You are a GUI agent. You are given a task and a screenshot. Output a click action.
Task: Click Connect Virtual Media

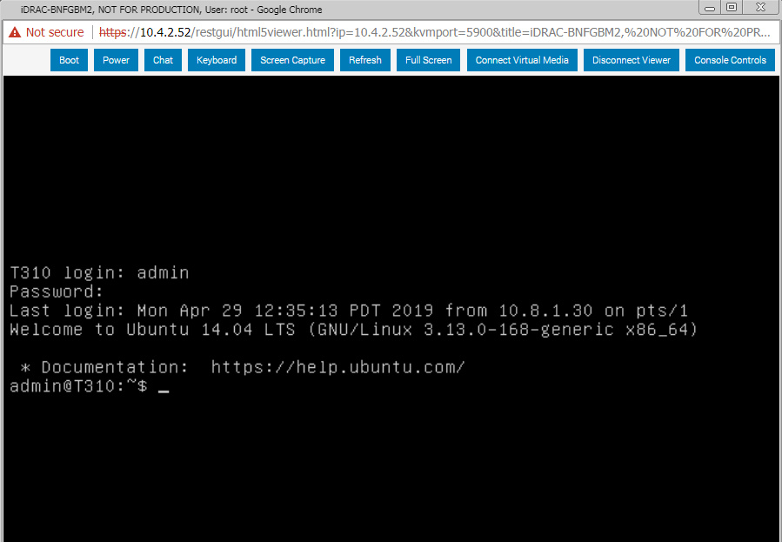[x=522, y=60]
